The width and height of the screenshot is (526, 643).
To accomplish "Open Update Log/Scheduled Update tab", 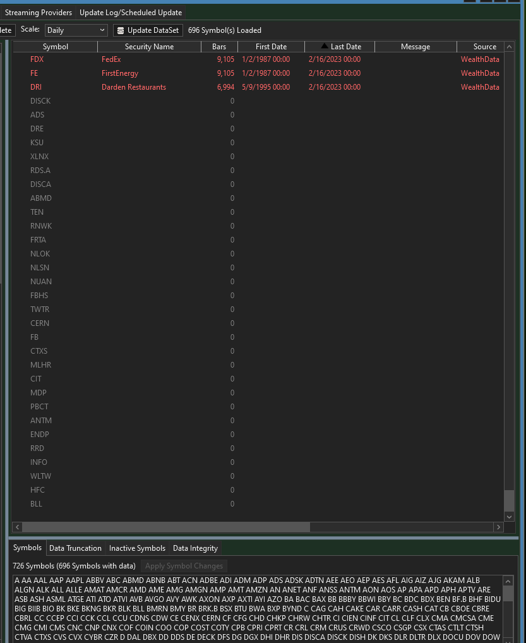I will [x=131, y=13].
